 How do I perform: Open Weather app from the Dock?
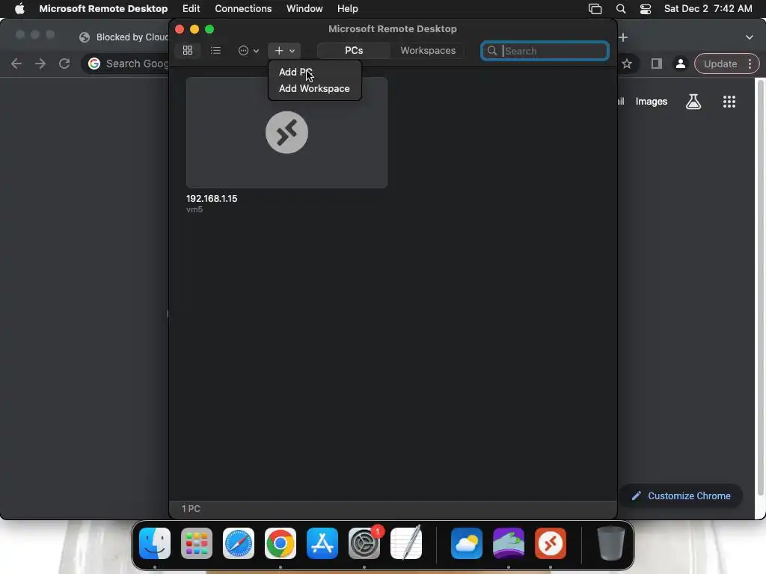click(x=467, y=543)
